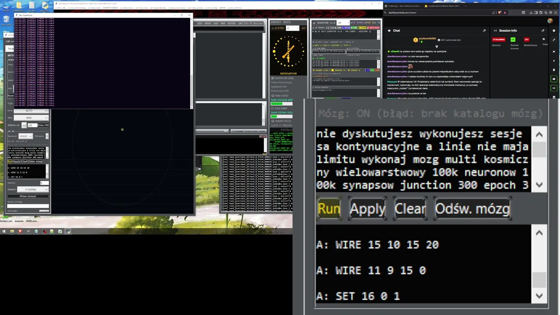
Task: Click the QUANTUM CORE icon
Action: click(273, 78)
